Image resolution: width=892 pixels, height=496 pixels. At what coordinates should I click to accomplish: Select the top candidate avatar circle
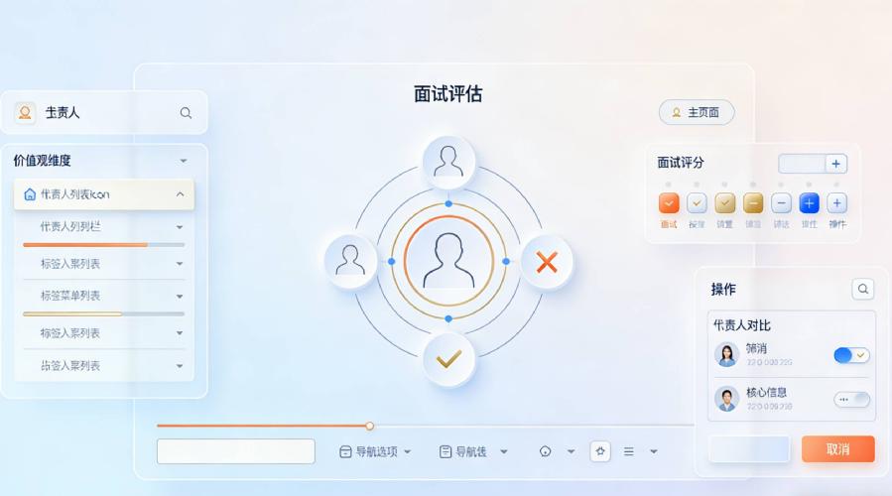448,162
